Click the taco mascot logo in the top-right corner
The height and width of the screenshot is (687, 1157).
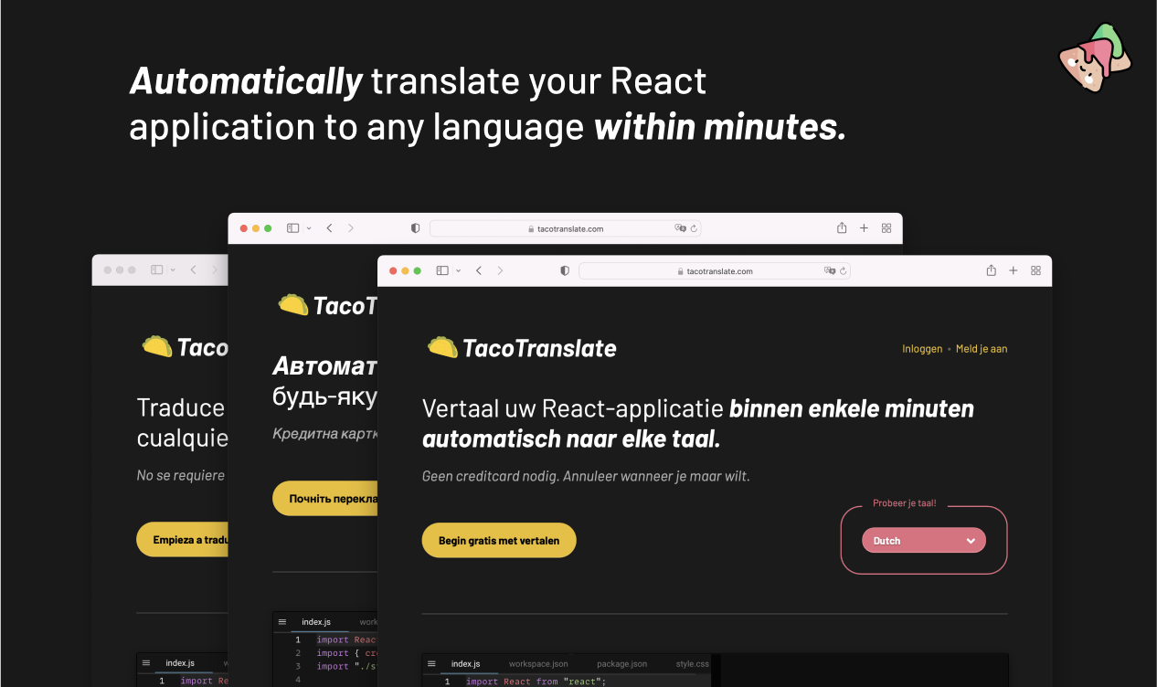click(1094, 57)
